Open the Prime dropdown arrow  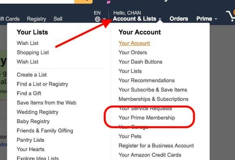click(216, 19)
